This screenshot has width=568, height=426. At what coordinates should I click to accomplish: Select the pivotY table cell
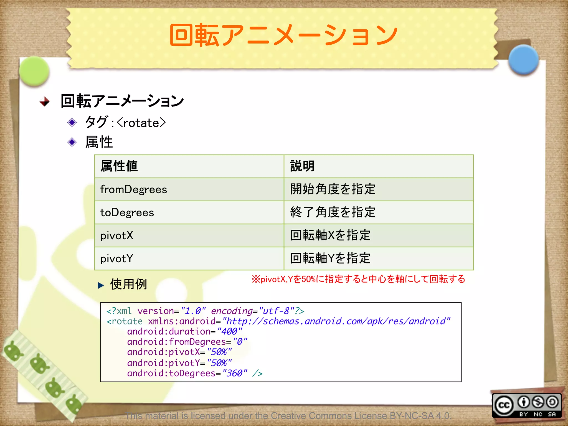point(189,258)
